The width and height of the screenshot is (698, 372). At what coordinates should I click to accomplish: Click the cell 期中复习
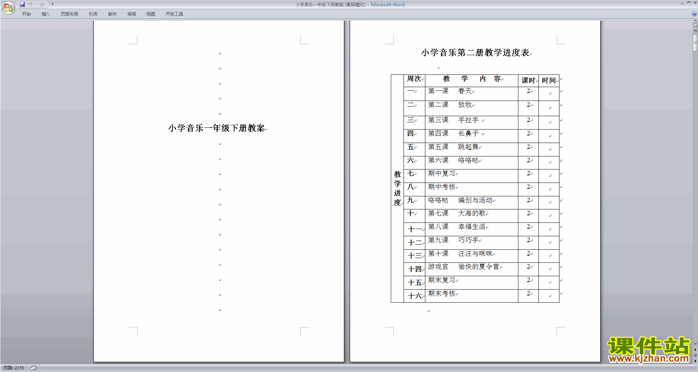[x=472, y=176]
